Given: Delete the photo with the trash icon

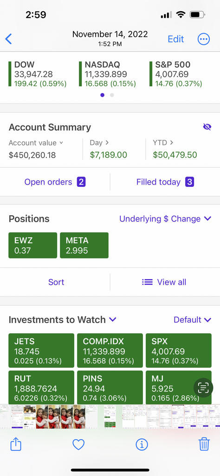Looking at the screenshot, I should pyautogui.click(x=204, y=444).
